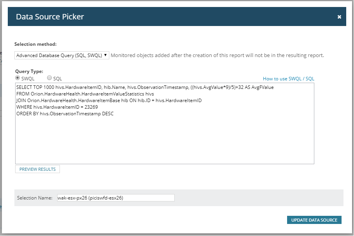Close the Data Source Picker dialog
This screenshot has width=354, height=236.
[x=339, y=17]
